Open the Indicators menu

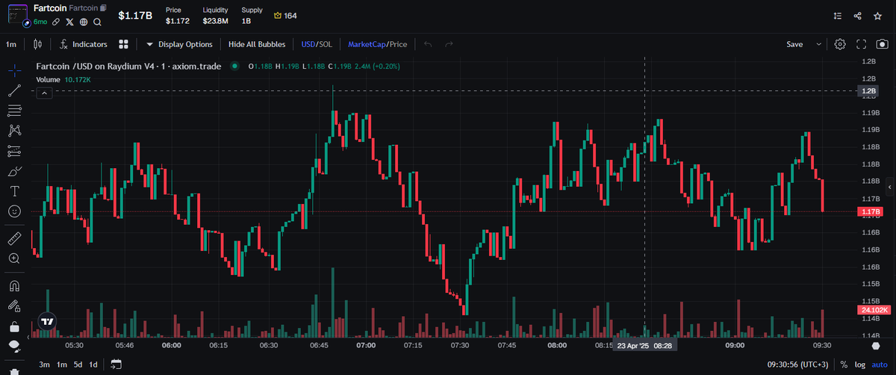coord(83,44)
